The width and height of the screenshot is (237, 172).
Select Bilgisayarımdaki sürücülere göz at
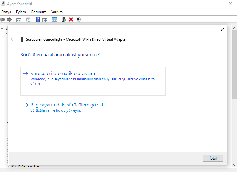point(67,105)
